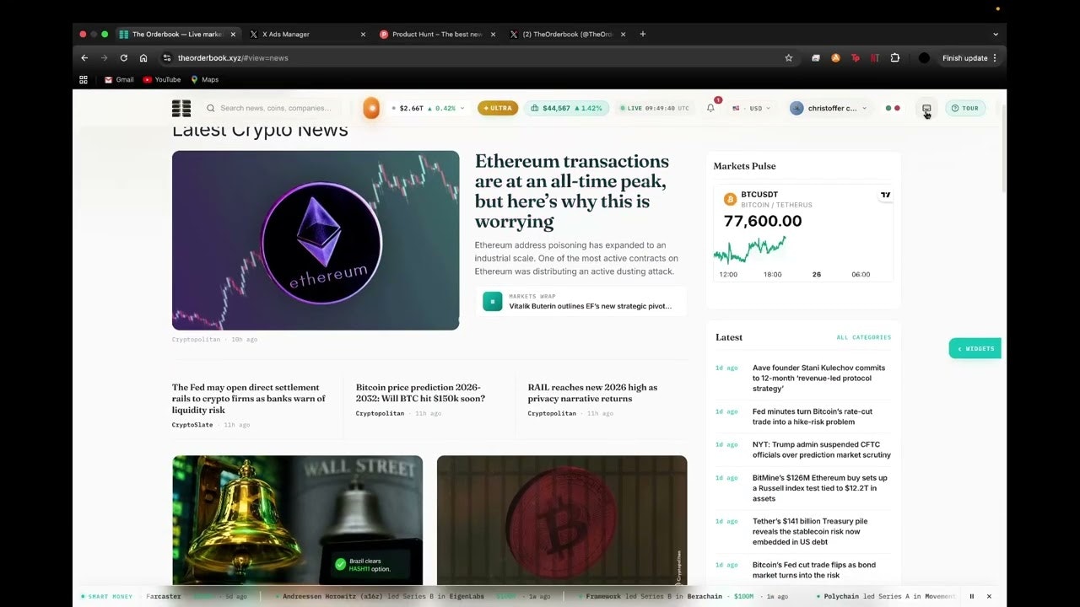The width and height of the screenshot is (1080, 607).
Task: Click the browser forward arrow
Action: 104,58
